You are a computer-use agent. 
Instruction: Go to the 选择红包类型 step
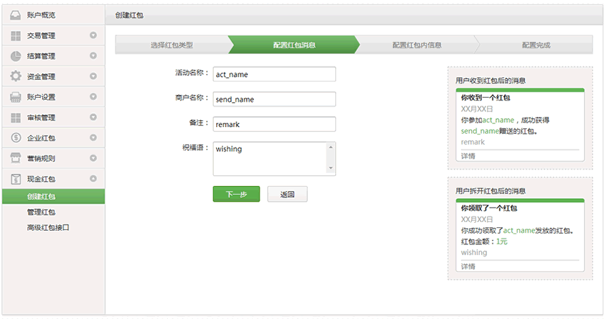tap(172, 45)
